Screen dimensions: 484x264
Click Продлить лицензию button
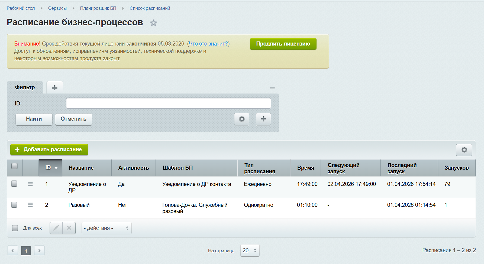pos(283,44)
